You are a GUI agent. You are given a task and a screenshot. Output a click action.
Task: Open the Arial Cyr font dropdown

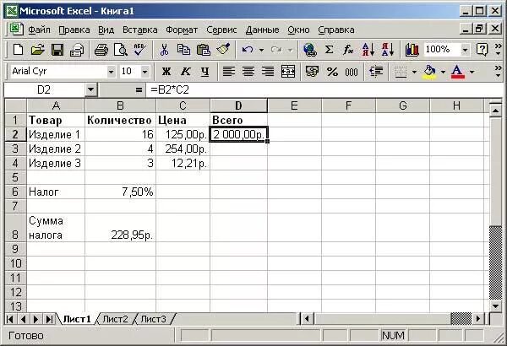point(111,72)
